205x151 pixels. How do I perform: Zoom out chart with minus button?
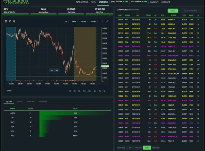[x=52, y=70]
